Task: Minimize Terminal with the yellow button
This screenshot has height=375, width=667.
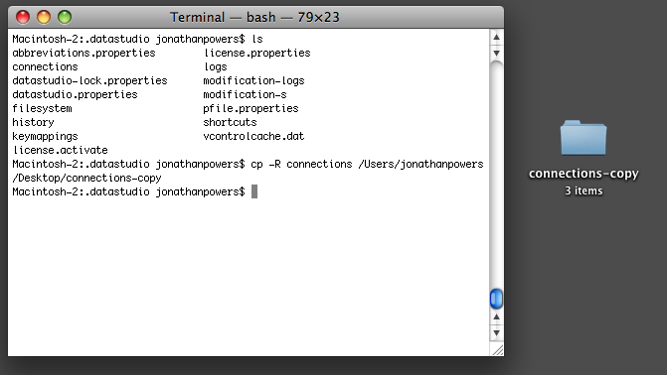Action: 44,17
